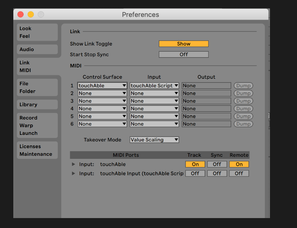Expand touchAble Input Script port triangle
The image size is (297, 228).
74,174
